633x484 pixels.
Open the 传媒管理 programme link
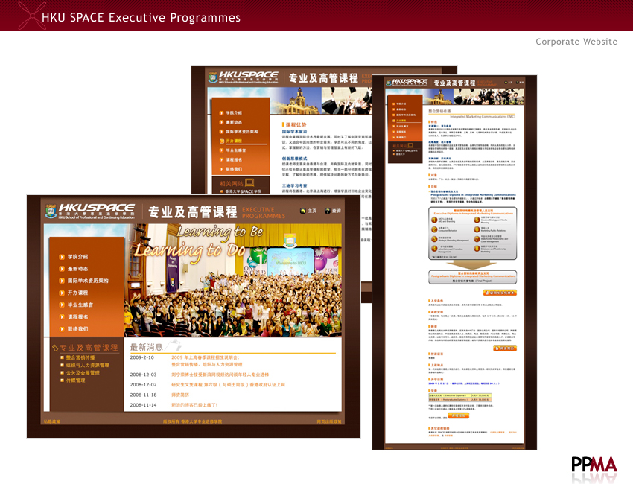click(x=75, y=380)
